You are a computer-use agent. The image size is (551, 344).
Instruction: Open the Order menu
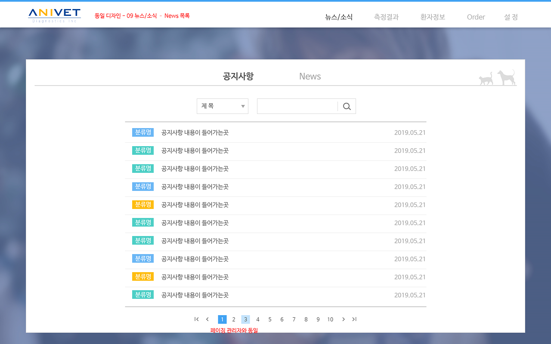click(476, 17)
